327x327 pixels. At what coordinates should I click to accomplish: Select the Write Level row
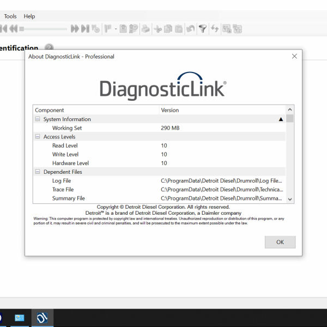[159, 154]
